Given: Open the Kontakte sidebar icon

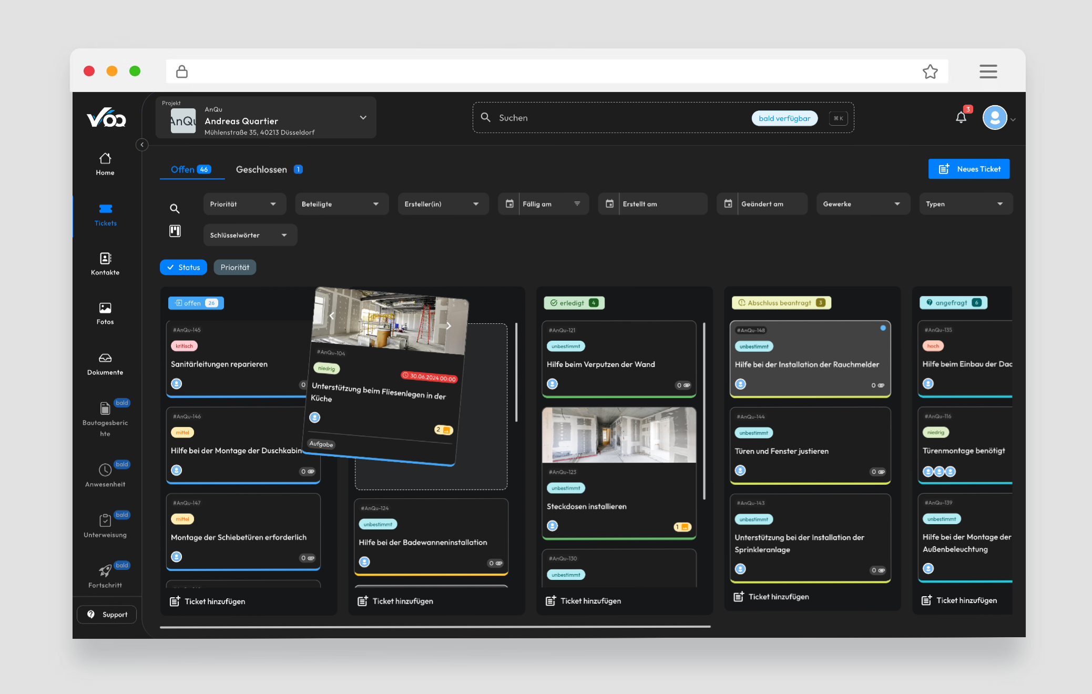Looking at the screenshot, I should (x=105, y=263).
